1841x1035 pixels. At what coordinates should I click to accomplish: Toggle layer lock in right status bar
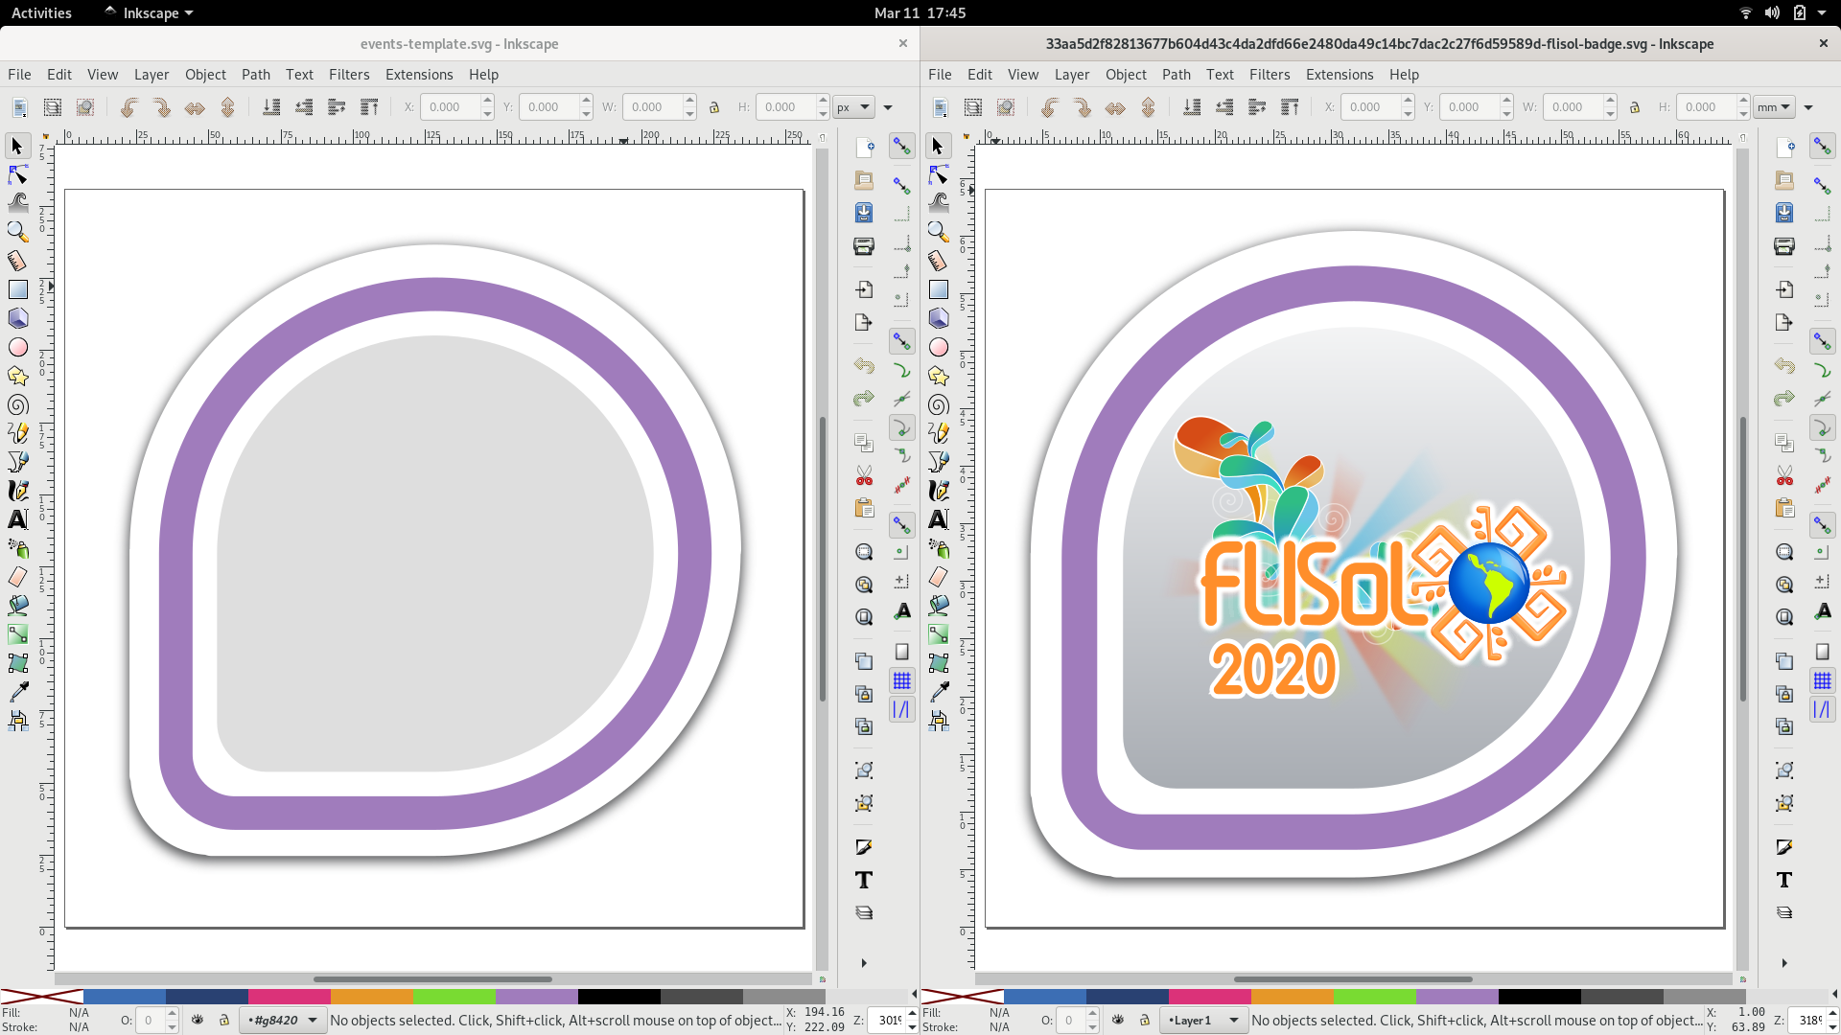tap(1145, 1020)
